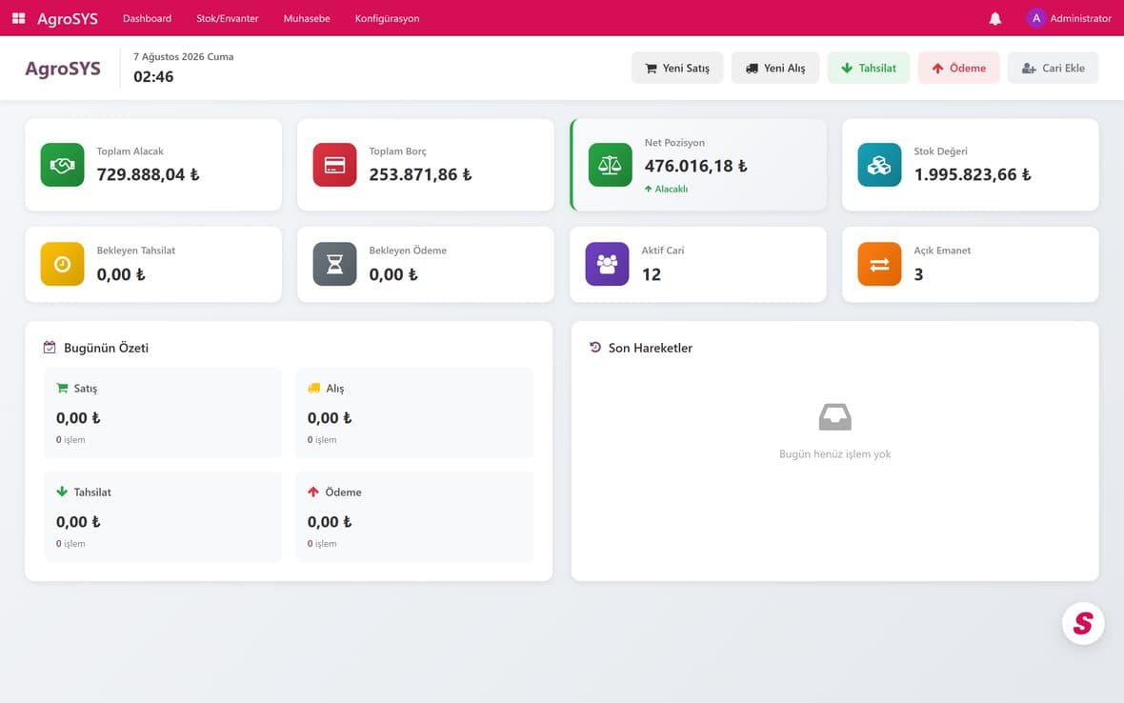Click the Yeni Satış button

pyautogui.click(x=677, y=68)
